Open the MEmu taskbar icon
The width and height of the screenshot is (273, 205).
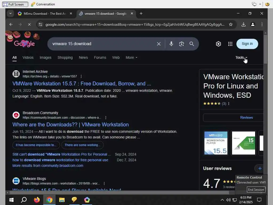[87, 200]
